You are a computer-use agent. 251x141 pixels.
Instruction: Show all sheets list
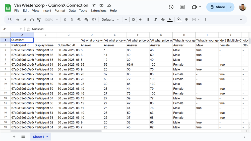pos(23,137)
